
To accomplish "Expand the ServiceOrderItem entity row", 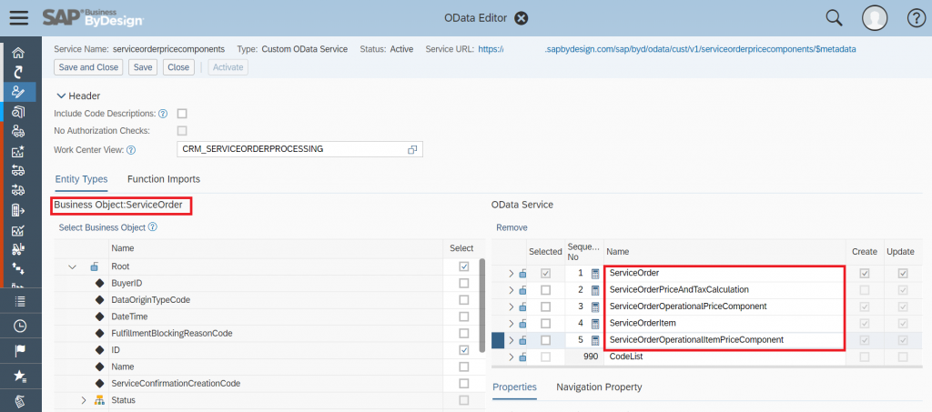I will pos(511,324).
